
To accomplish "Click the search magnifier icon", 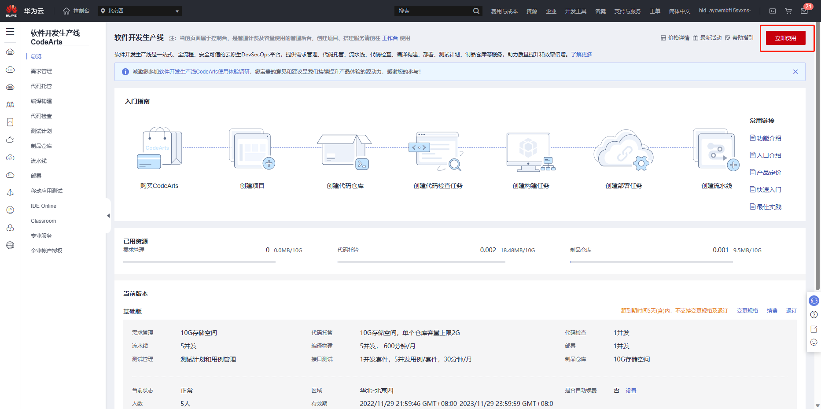I will click(476, 11).
